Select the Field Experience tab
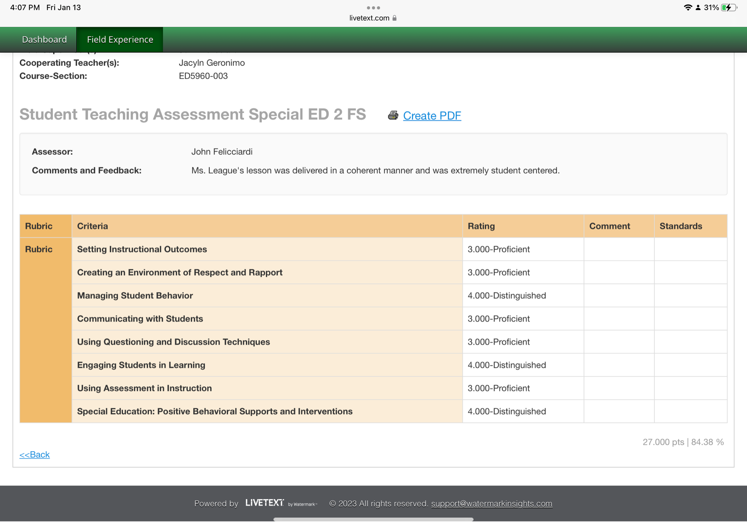The image size is (747, 522). 120,39
